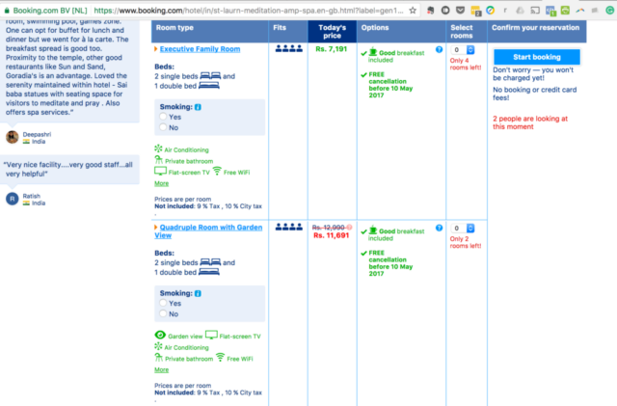Viewport: 617px width, 406px height.
Task: Select Smoking No for Quadruple Room
Action: point(163,313)
